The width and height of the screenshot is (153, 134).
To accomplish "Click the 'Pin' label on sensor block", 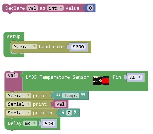I will [x=117, y=77].
